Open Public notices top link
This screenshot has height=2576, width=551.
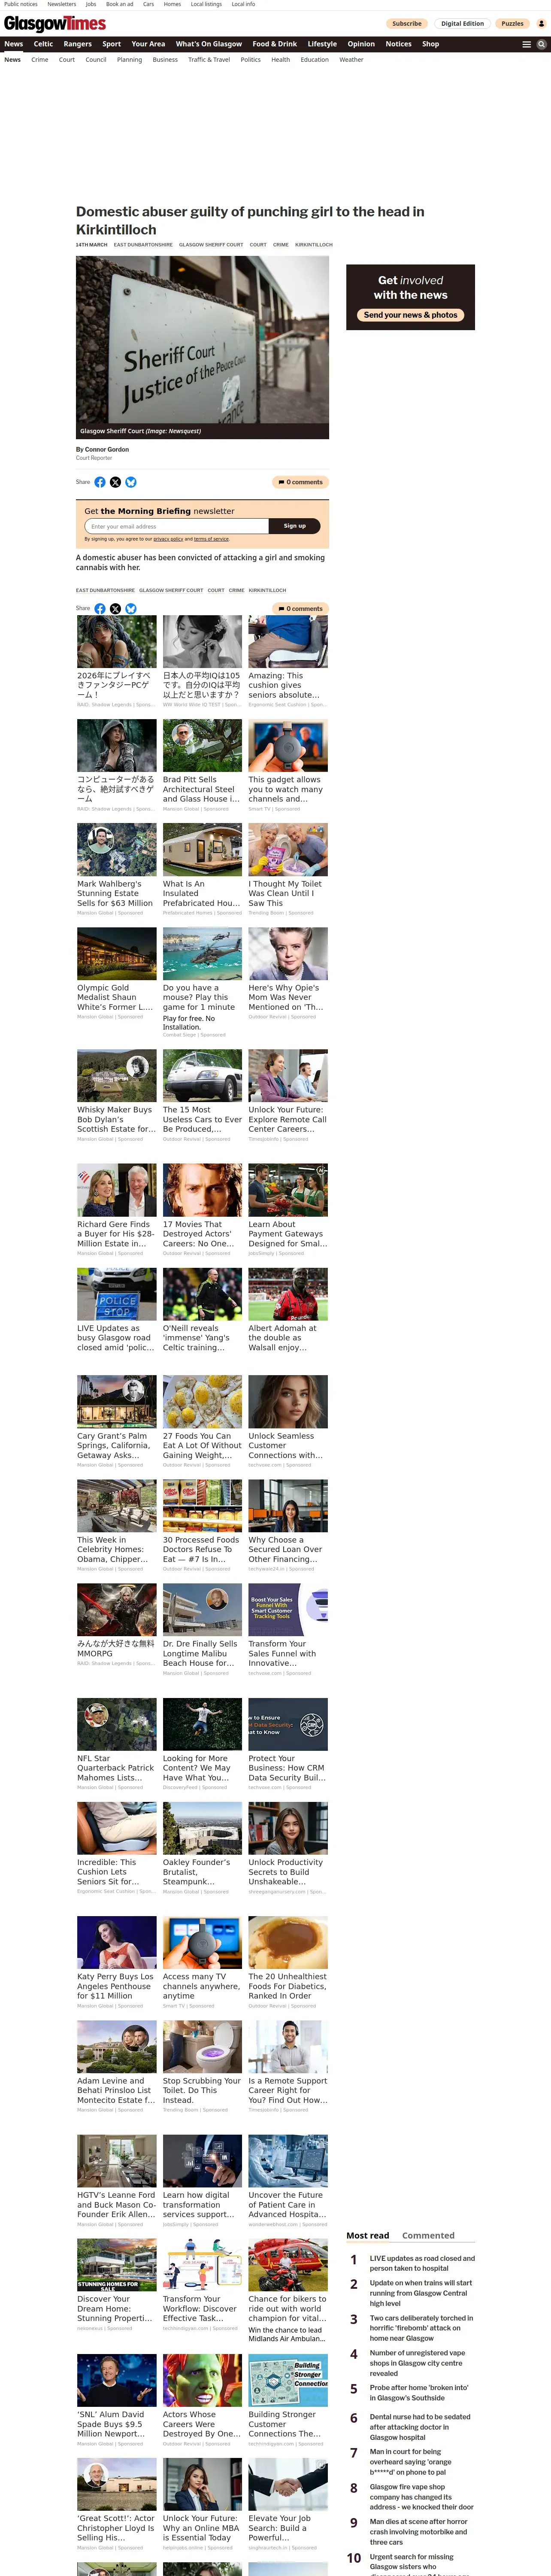click(x=21, y=4)
